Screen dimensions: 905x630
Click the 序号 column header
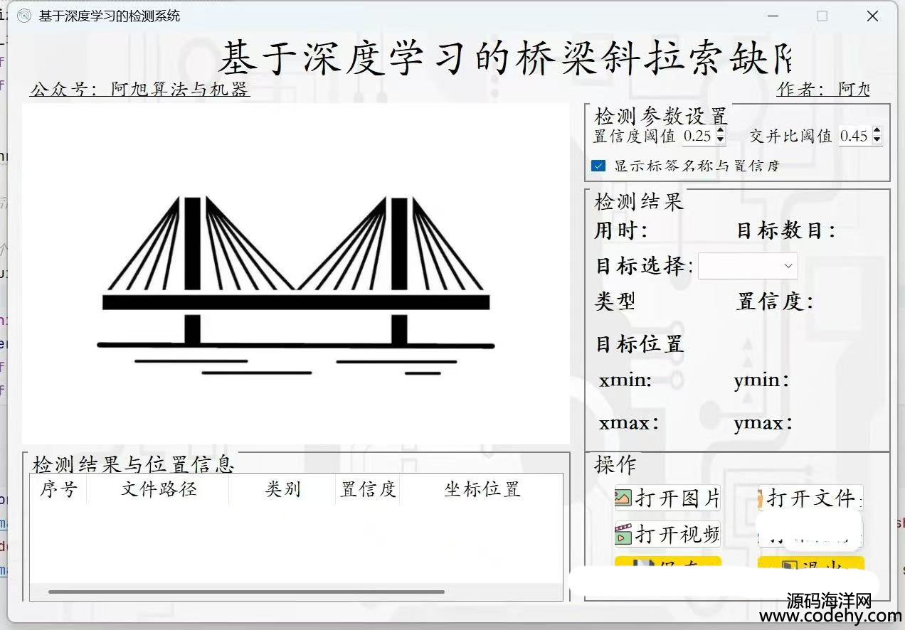[x=58, y=489]
